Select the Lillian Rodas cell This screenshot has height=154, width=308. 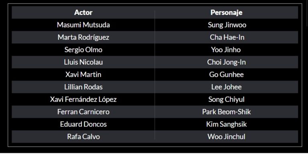83,87
